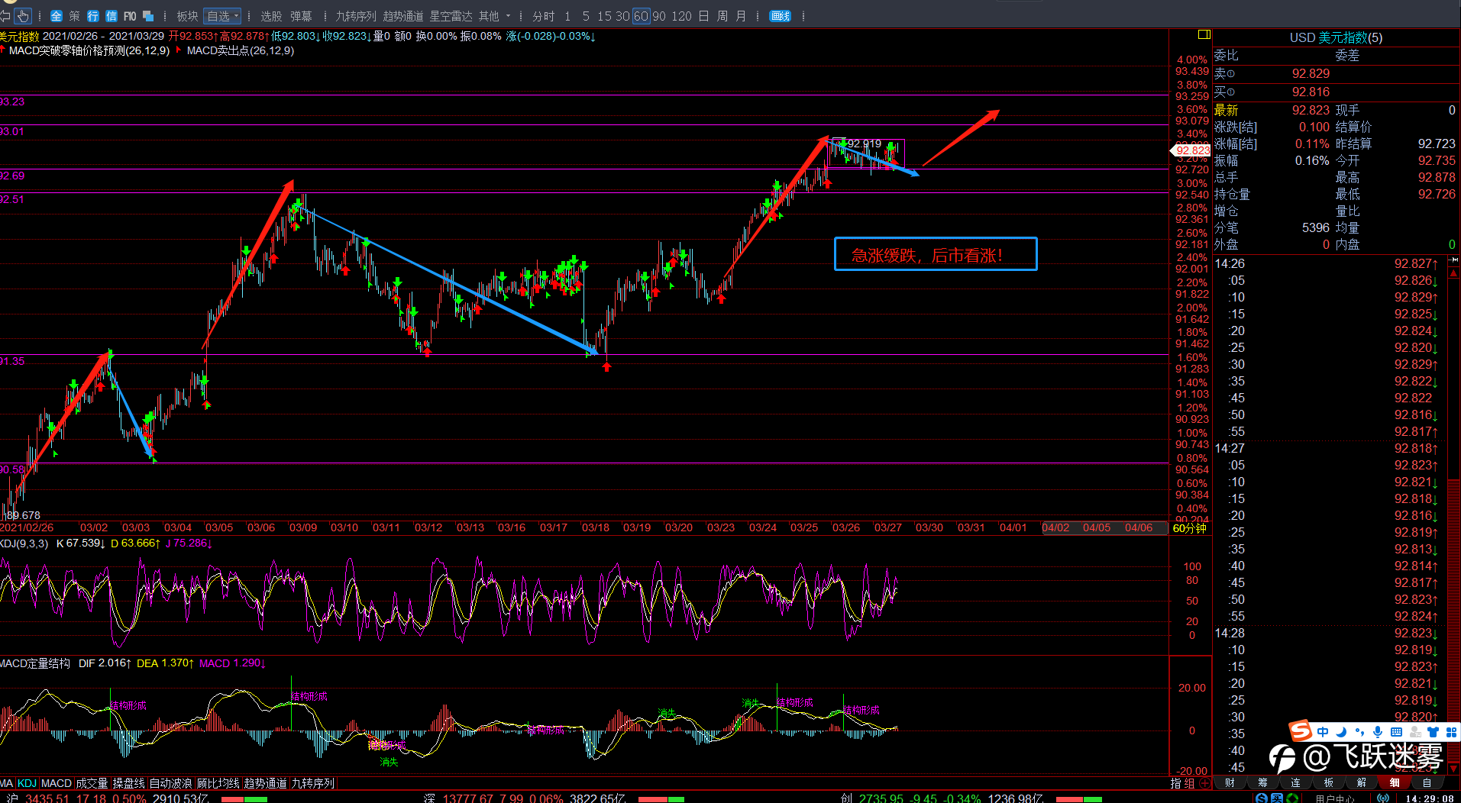Select the 120-minute period
Image resolution: width=1461 pixels, height=803 pixels.
(682, 15)
